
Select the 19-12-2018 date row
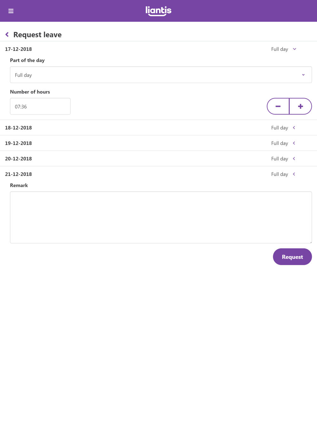[18, 143]
